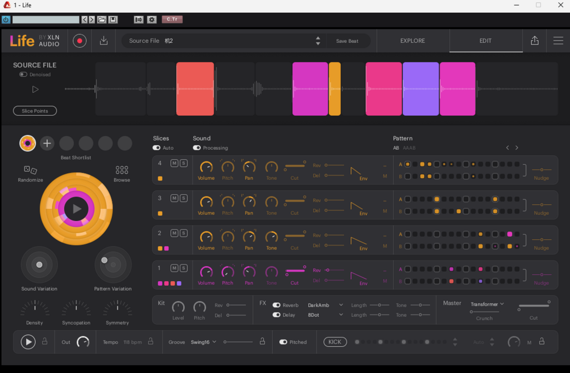Expand the DarkAmb reverb type dropdown
Screen dimensions: 570x373
341,305
